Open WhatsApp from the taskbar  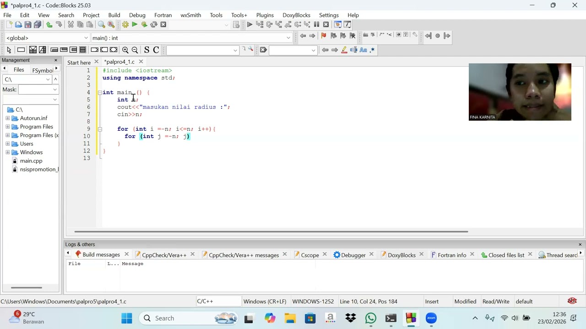371,318
